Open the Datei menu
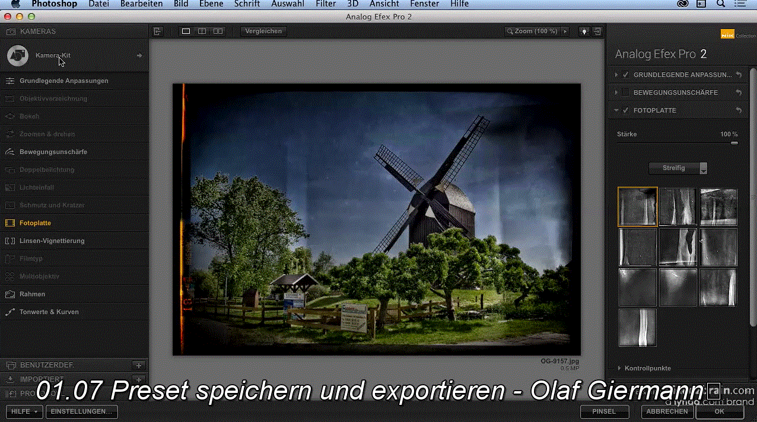757x422 pixels. (x=98, y=4)
